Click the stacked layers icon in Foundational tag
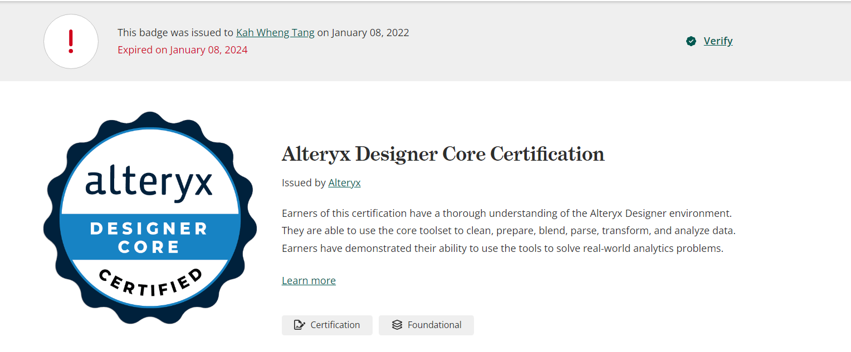Screen dimensions: 851x352 397,325
